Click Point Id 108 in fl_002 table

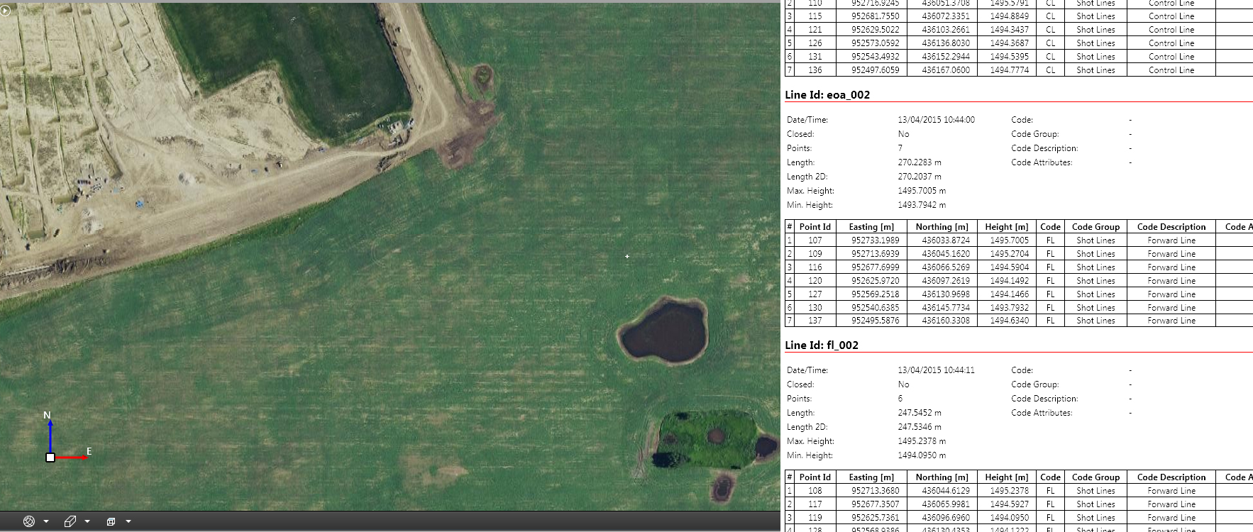[815, 491]
